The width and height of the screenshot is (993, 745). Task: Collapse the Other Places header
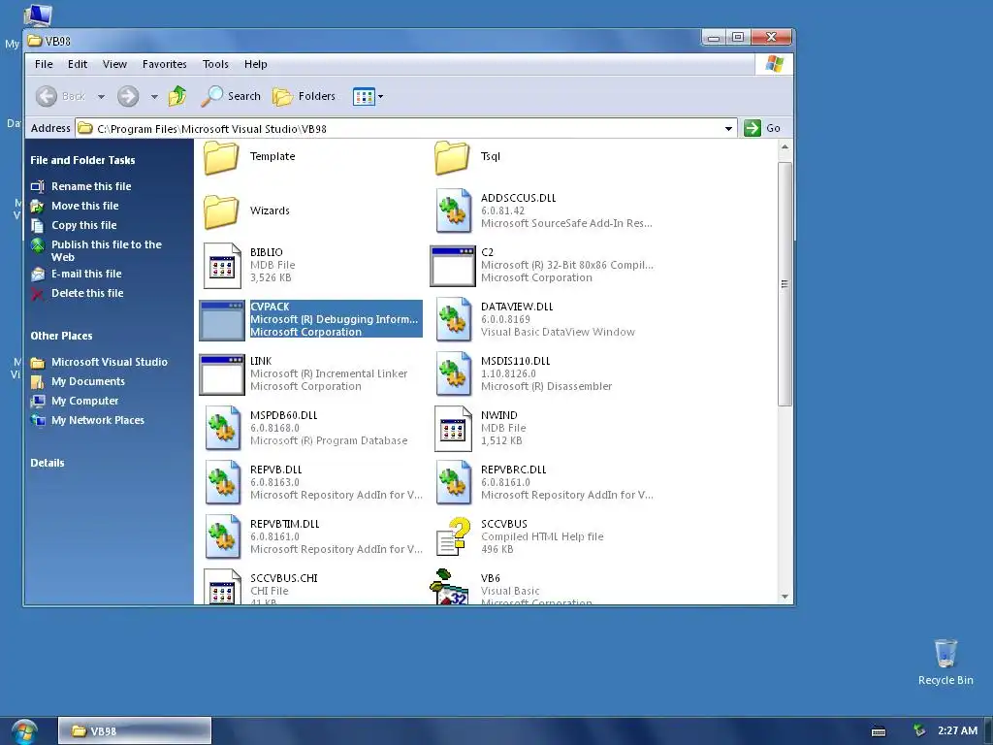(x=61, y=336)
